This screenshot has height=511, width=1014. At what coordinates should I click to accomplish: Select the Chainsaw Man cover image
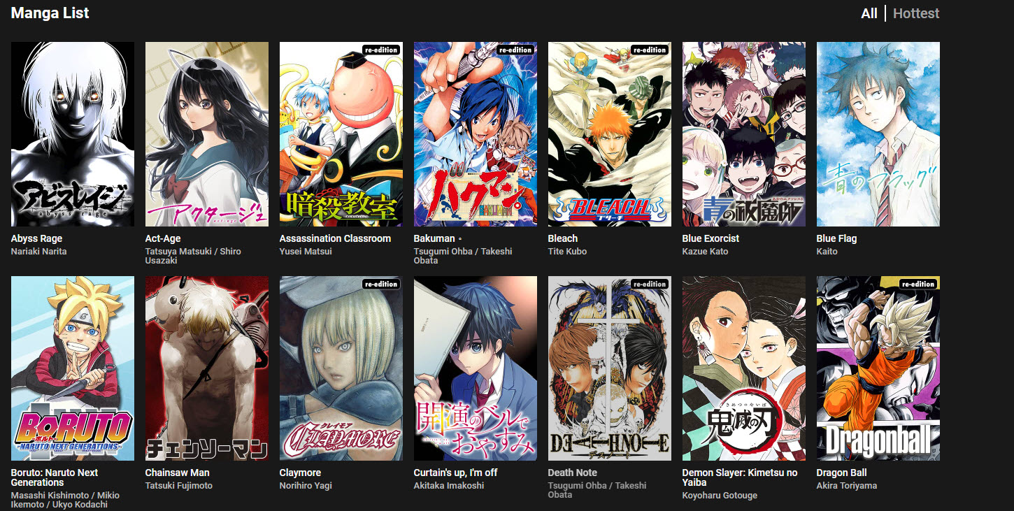coord(207,368)
